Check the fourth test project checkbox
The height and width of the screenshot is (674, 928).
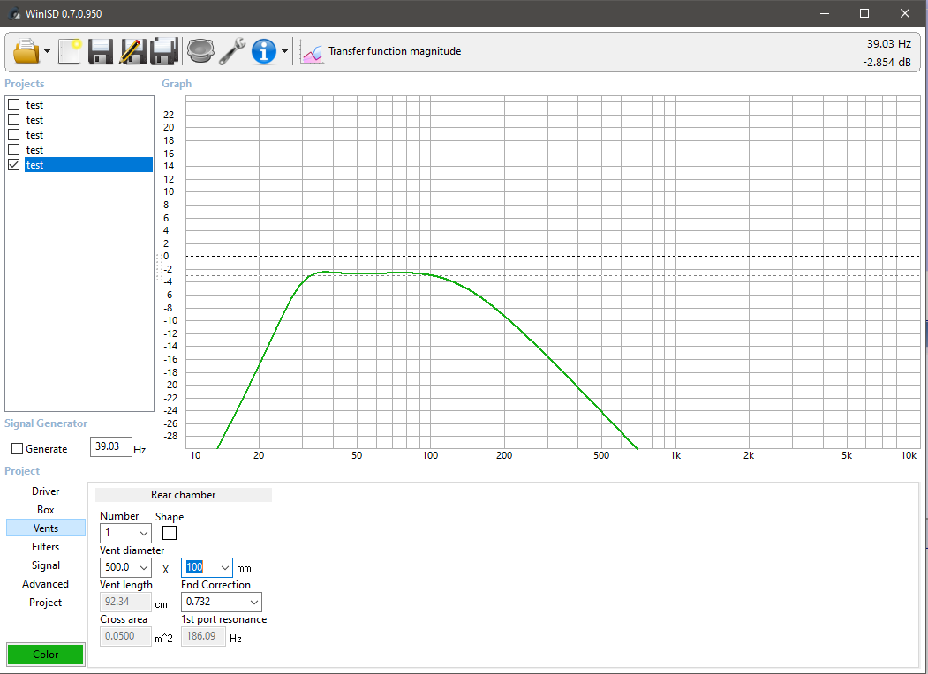(14, 150)
